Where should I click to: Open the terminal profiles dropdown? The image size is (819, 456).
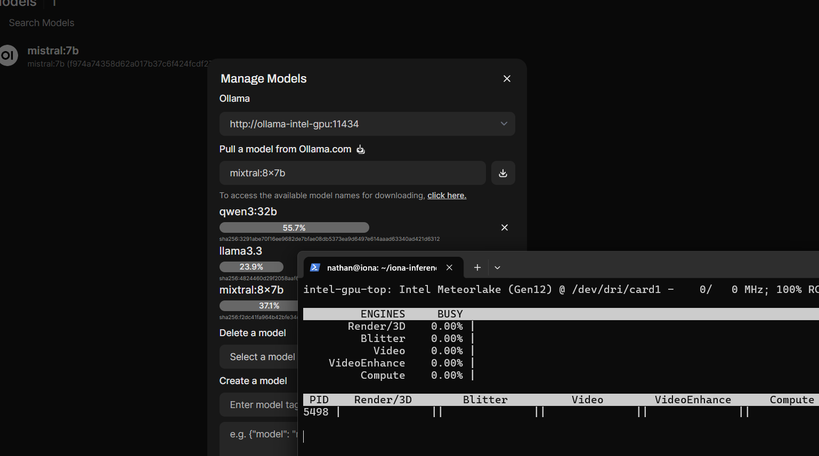point(497,267)
